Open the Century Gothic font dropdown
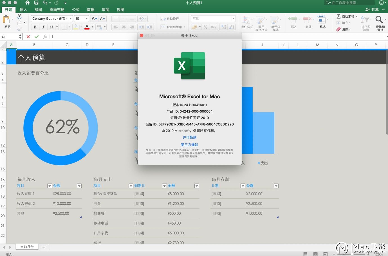Viewport: 388px width, 256px height. pyautogui.click(x=71, y=19)
